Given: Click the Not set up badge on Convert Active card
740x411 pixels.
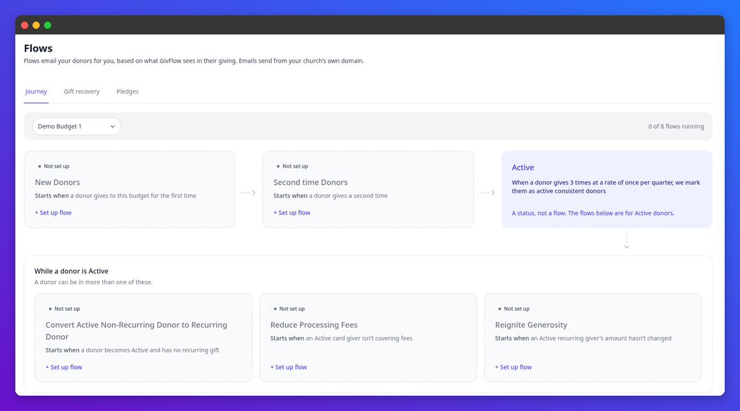Looking at the screenshot, I should pyautogui.click(x=64, y=309).
